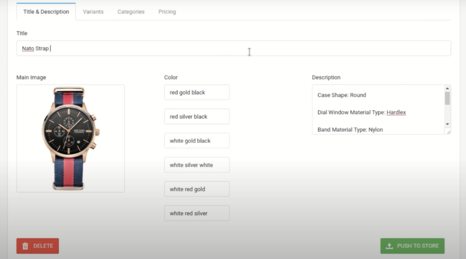
Task: Select the Title & Description tab
Action: (46, 12)
